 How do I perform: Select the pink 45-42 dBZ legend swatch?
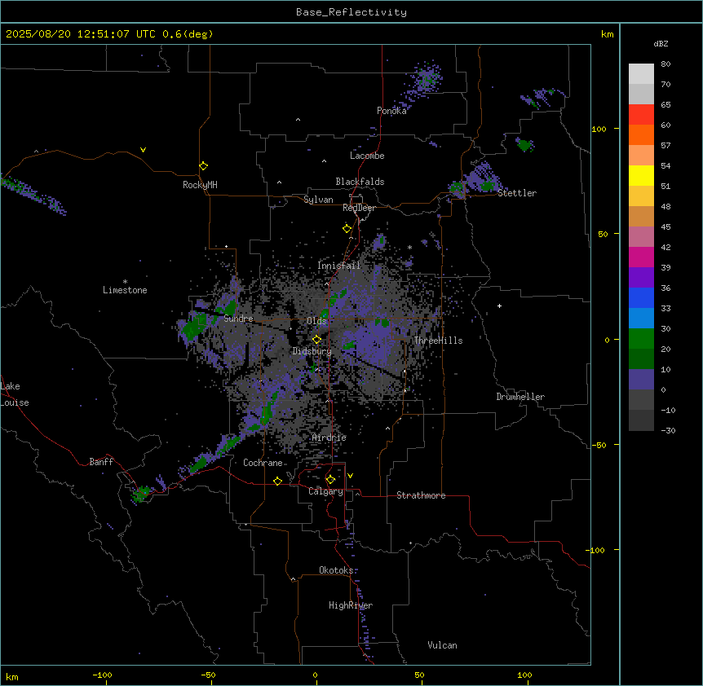641,237
